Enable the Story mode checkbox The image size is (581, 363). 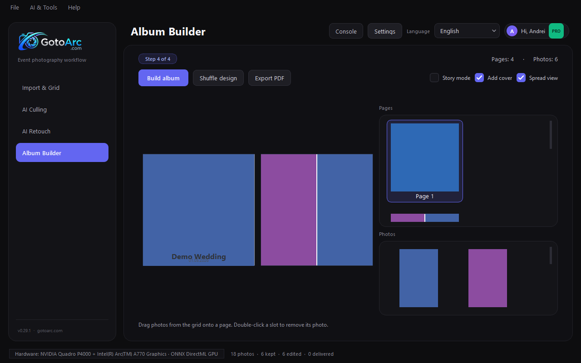pyautogui.click(x=434, y=78)
